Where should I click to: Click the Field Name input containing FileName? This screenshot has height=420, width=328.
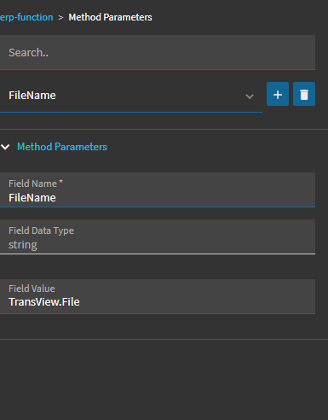pos(158,190)
